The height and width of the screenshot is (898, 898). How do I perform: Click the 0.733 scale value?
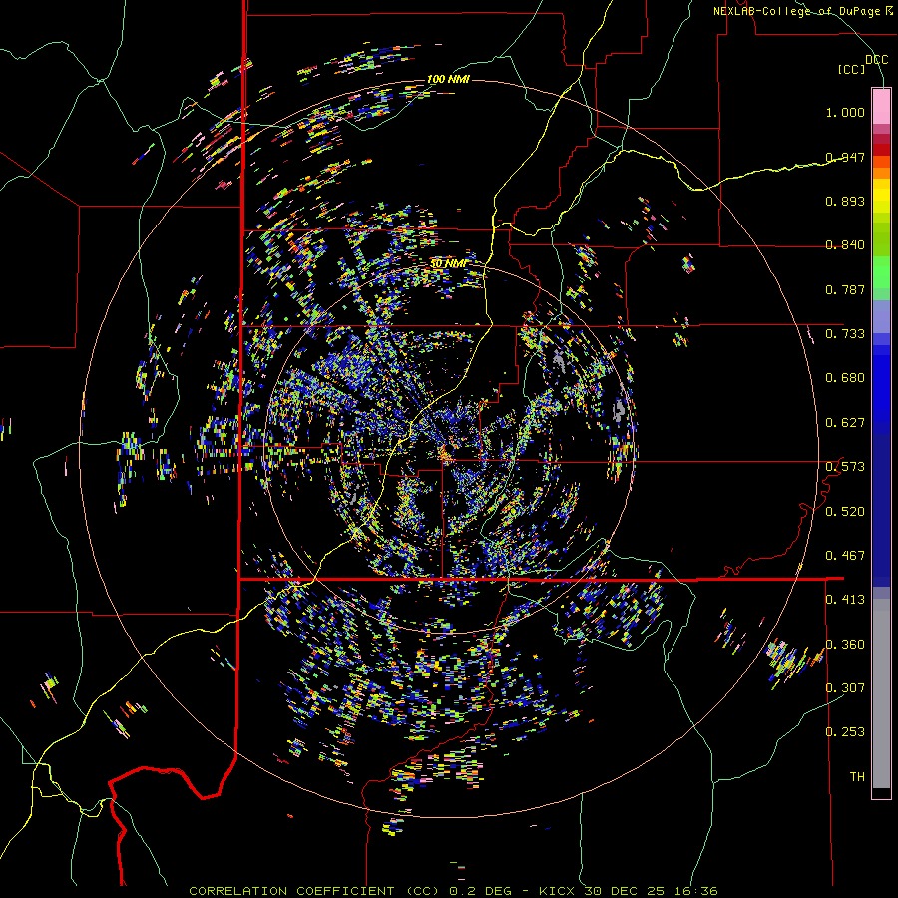(845, 334)
